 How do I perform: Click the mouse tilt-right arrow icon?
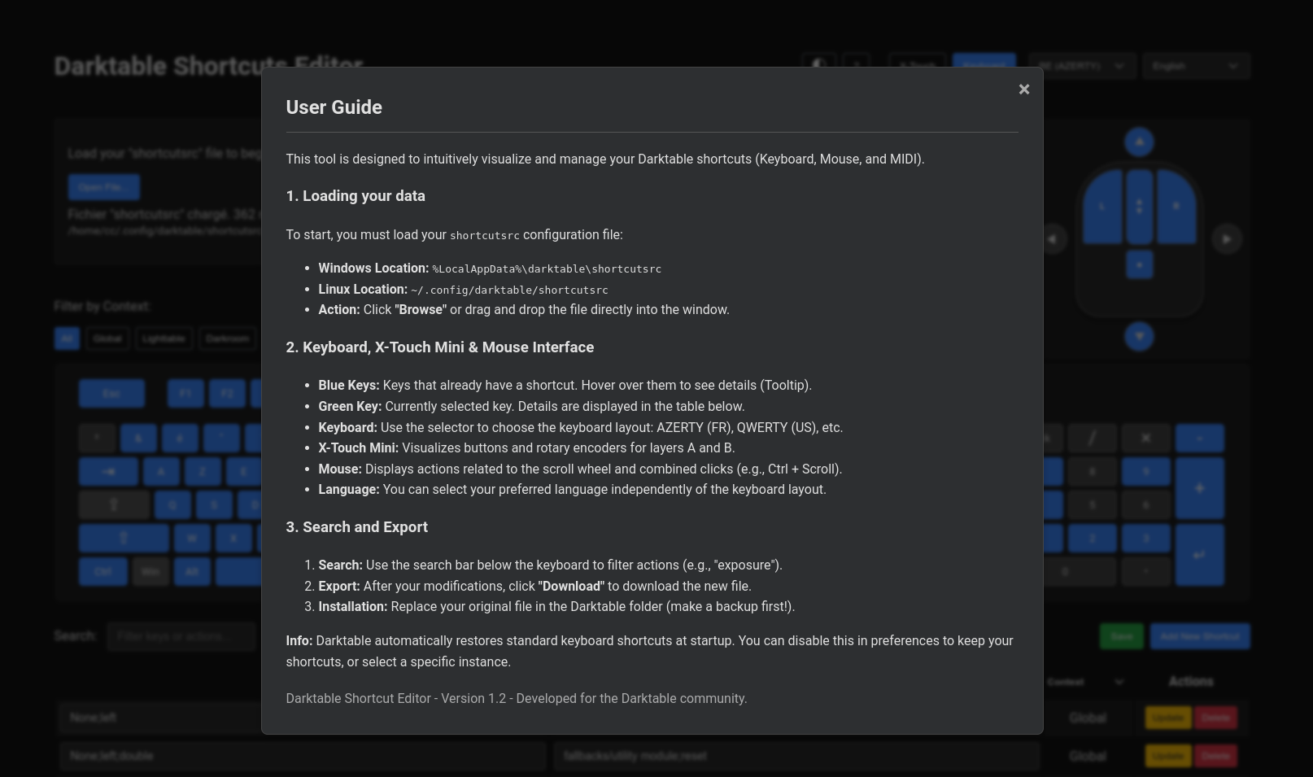click(x=1227, y=239)
